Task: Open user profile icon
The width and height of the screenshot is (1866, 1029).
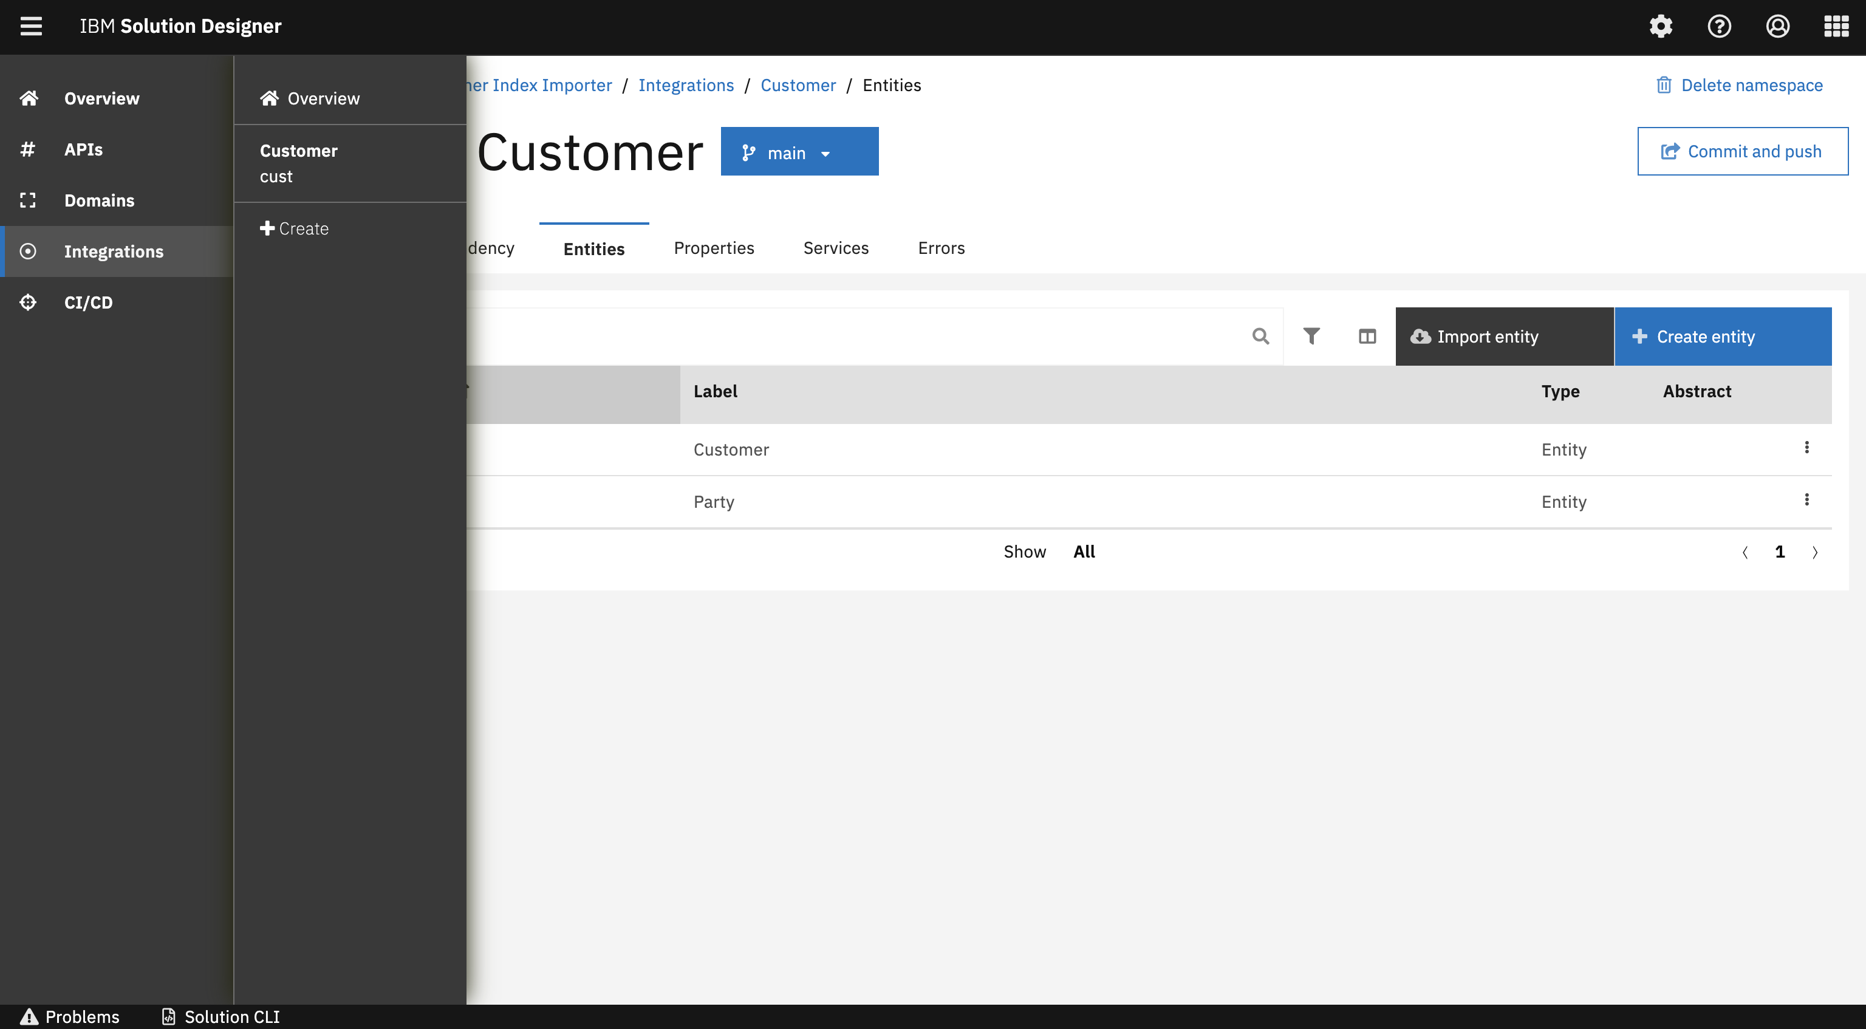Action: pyautogui.click(x=1778, y=26)
